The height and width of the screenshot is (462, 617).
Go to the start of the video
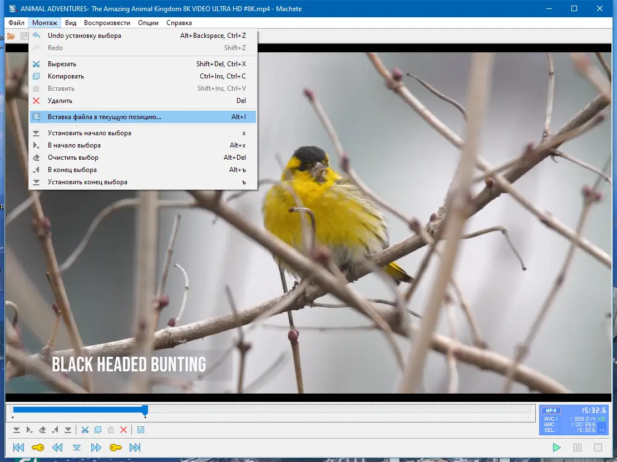(18, 448)
